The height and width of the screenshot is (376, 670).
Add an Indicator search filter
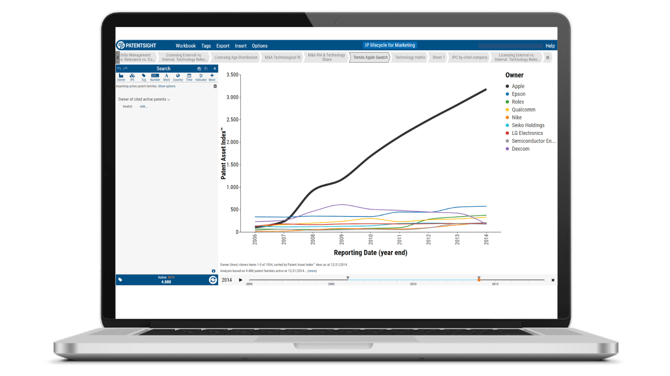pos(201,77)
